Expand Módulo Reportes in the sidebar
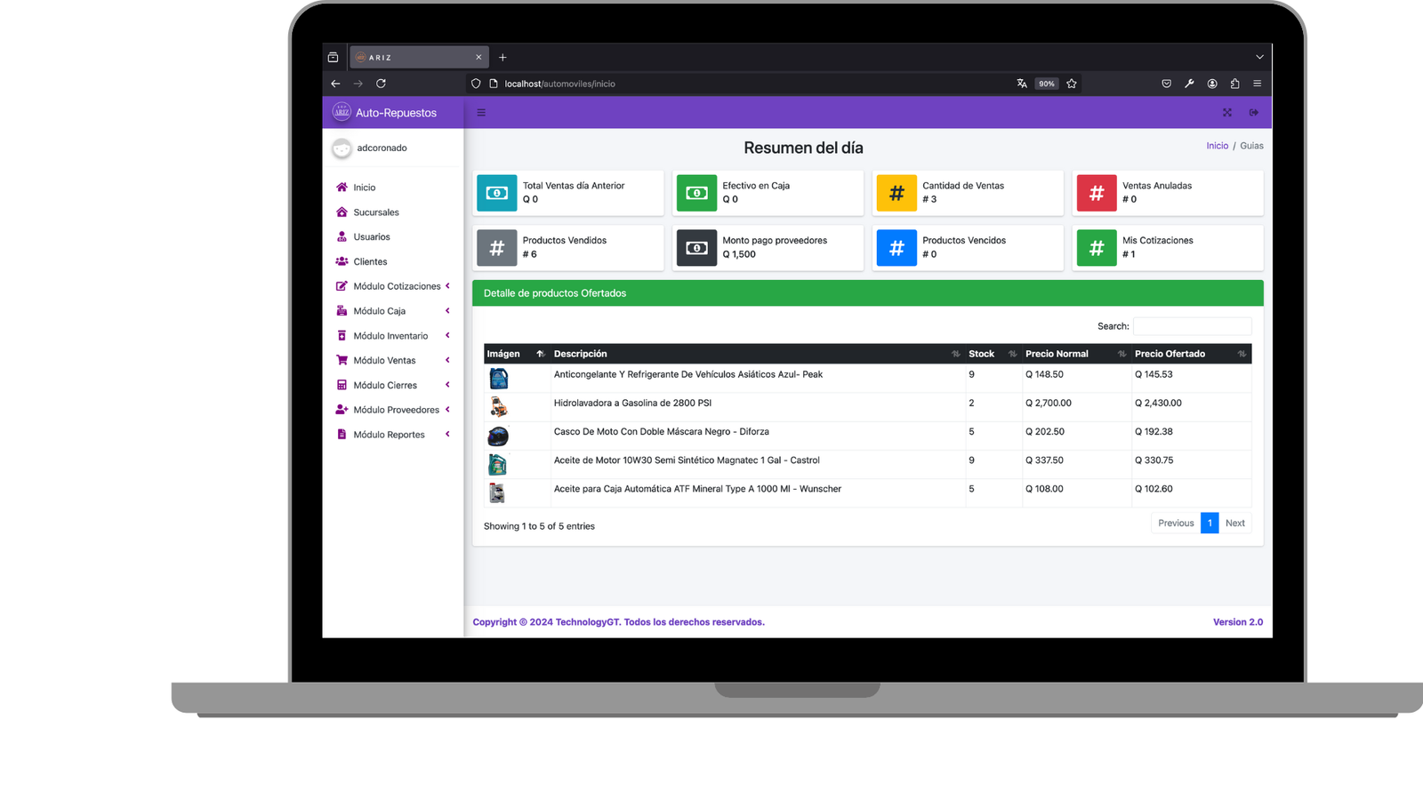Viewport: 1423px width, 800px height. [x=392, y=435]
